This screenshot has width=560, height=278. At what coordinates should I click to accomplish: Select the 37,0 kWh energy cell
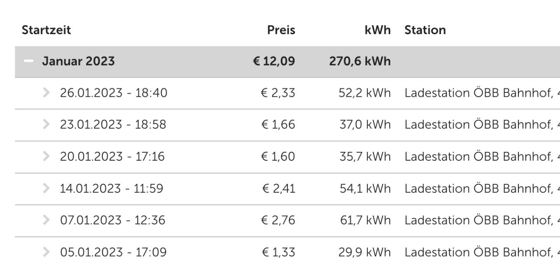(x=365, y=124)
